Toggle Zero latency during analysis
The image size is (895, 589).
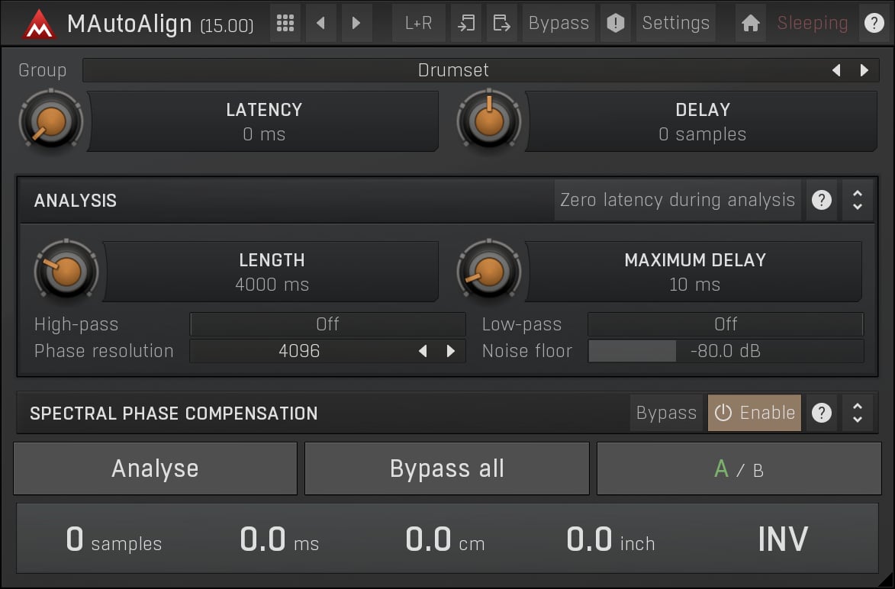(x=677, y=201)
